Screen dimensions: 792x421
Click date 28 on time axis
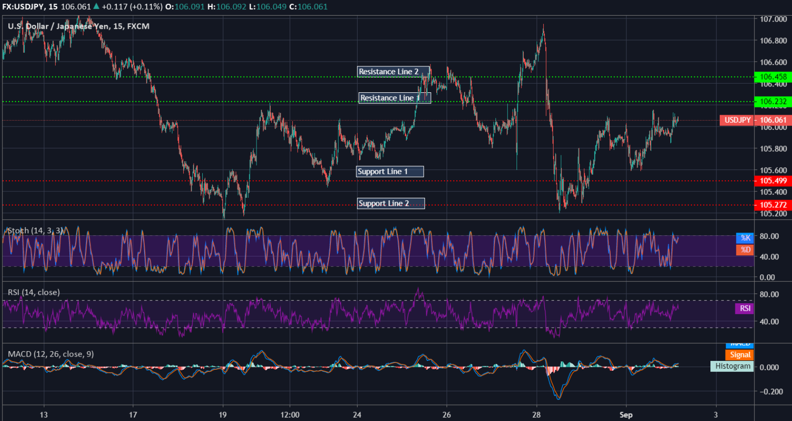click(x=536, y=415)
